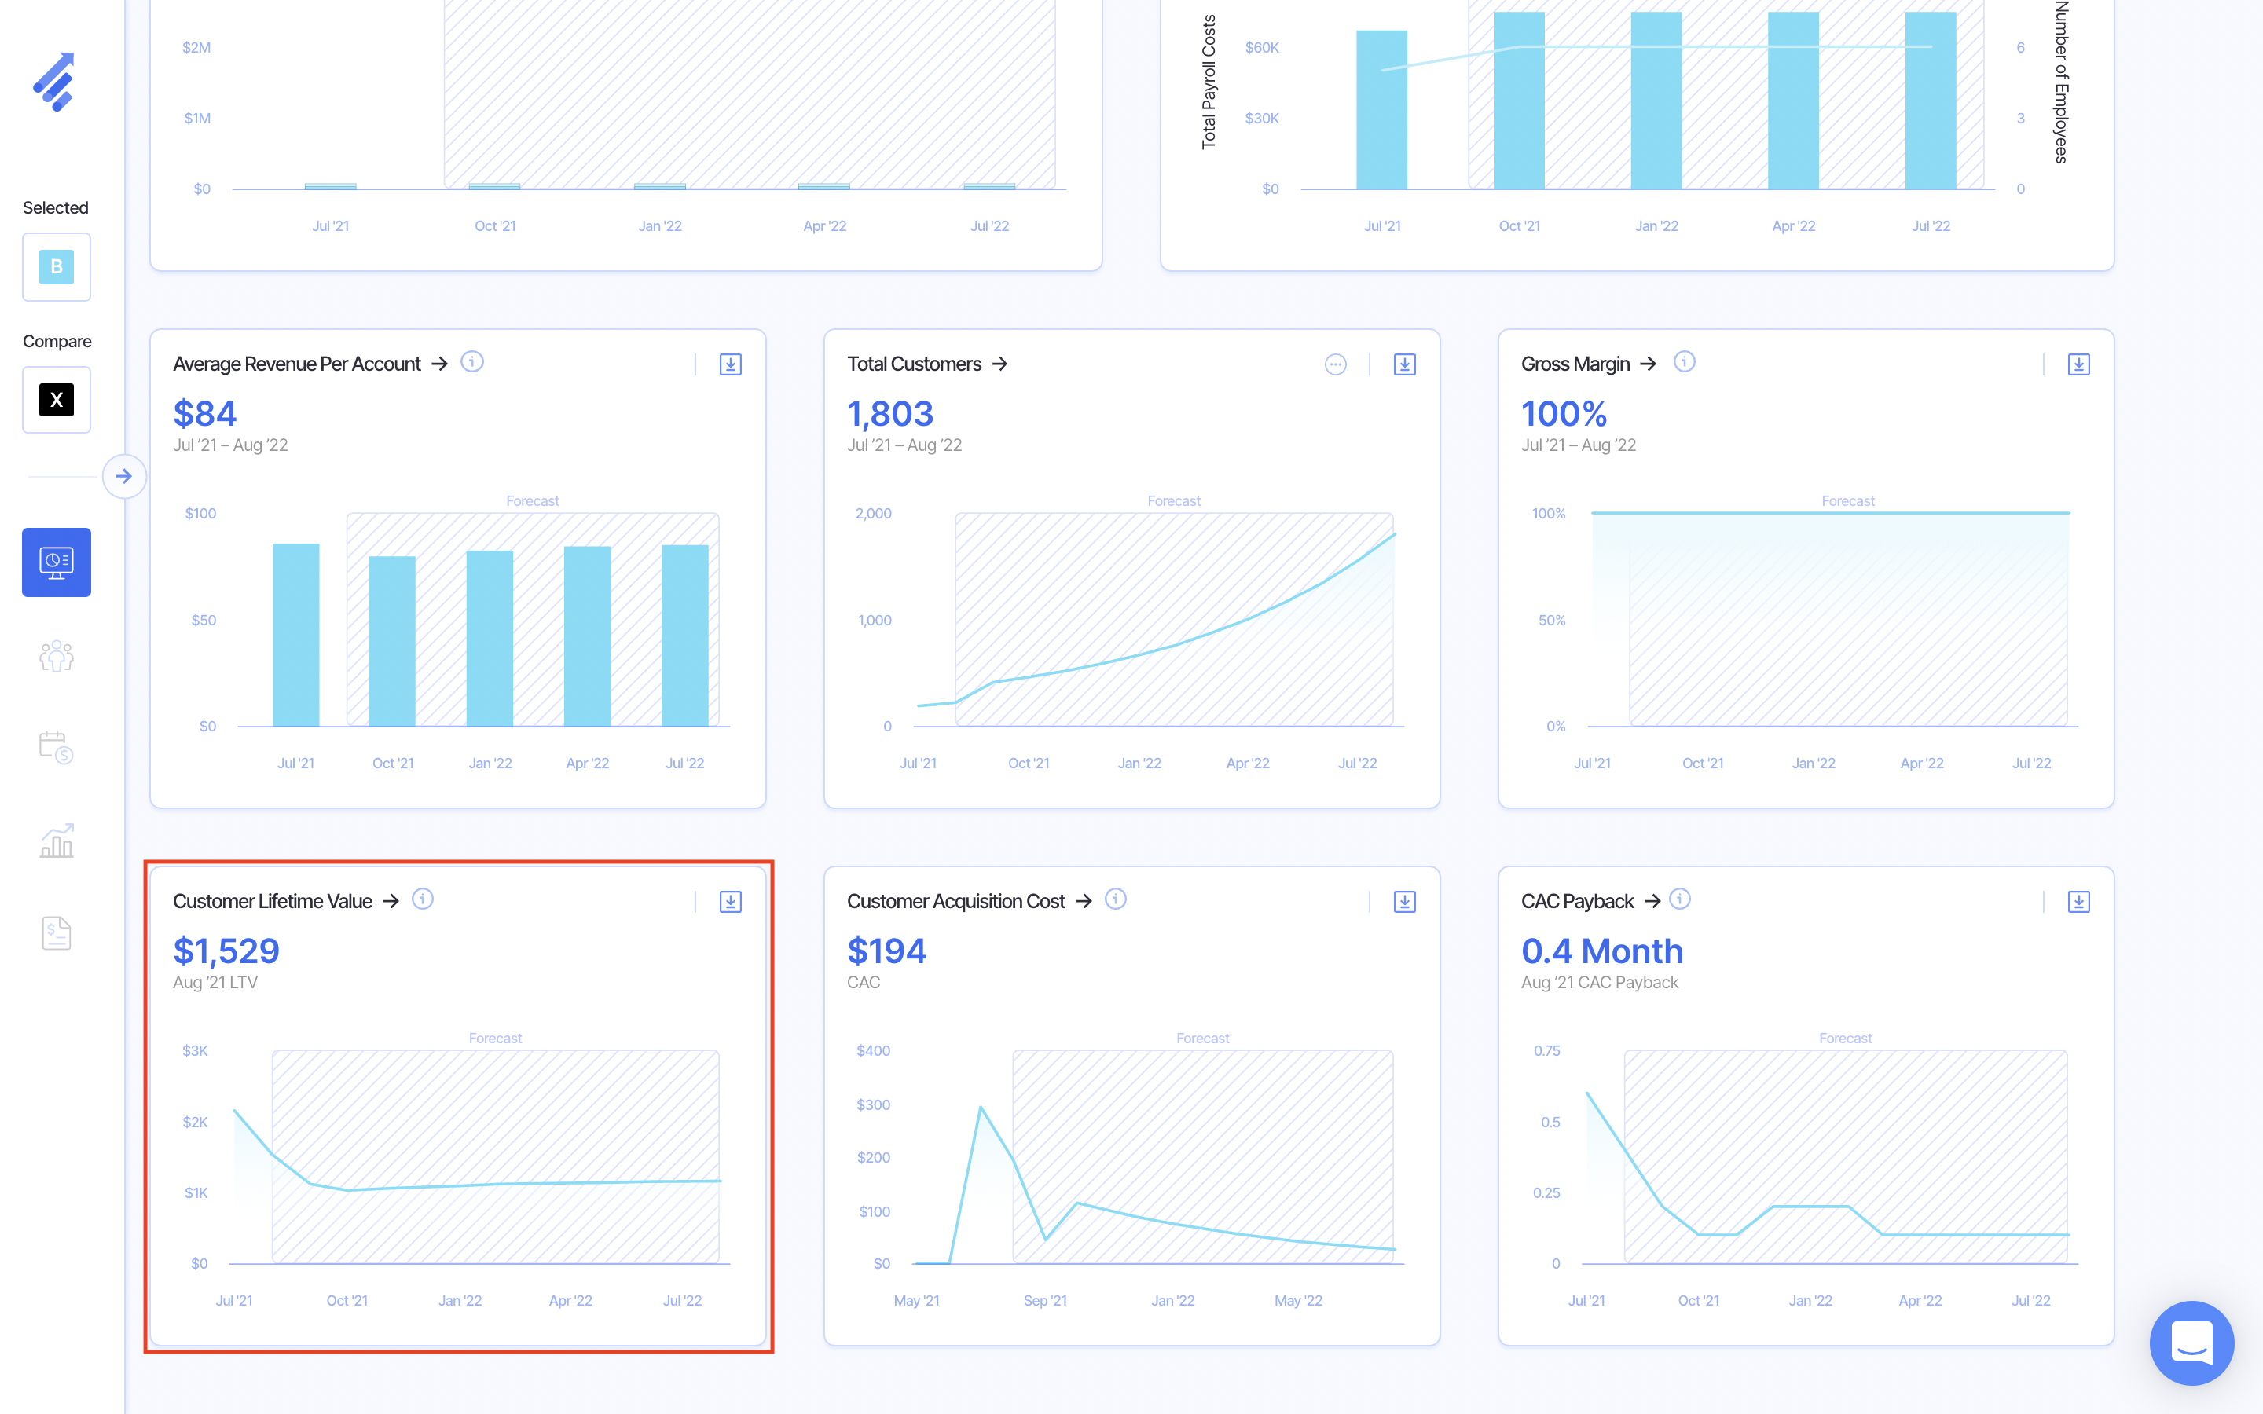Open CAC Payback details link
2263x1414 pixels.
click(1652, 900)
